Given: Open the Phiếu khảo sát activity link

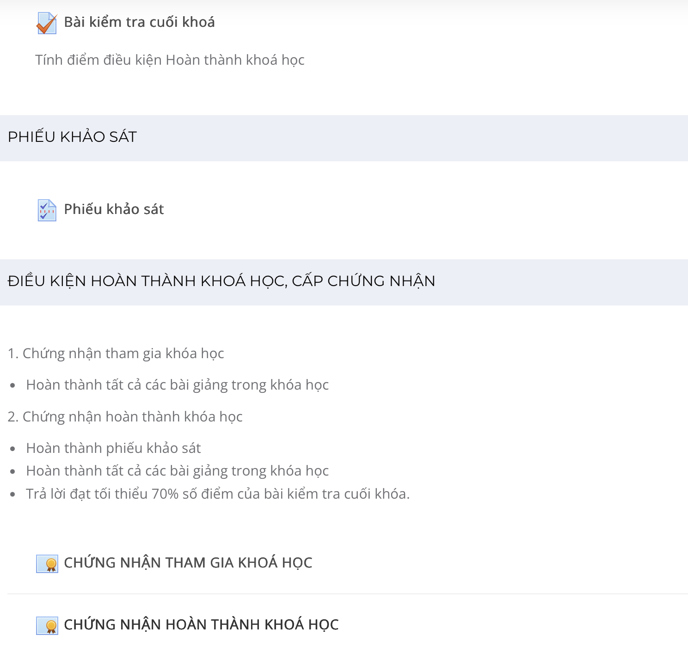Looking at the screenshot, I should (114, 209).
